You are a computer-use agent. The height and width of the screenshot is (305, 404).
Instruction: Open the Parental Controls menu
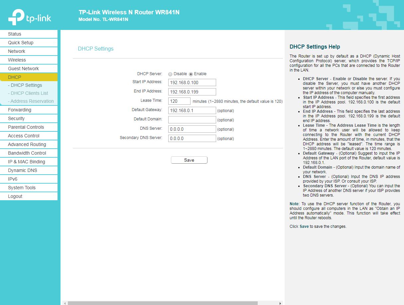(26, 127)
